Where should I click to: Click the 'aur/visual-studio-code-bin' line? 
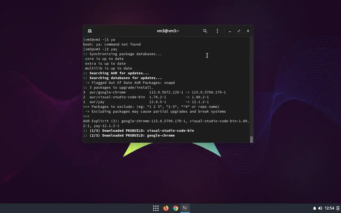click(146, 97)
